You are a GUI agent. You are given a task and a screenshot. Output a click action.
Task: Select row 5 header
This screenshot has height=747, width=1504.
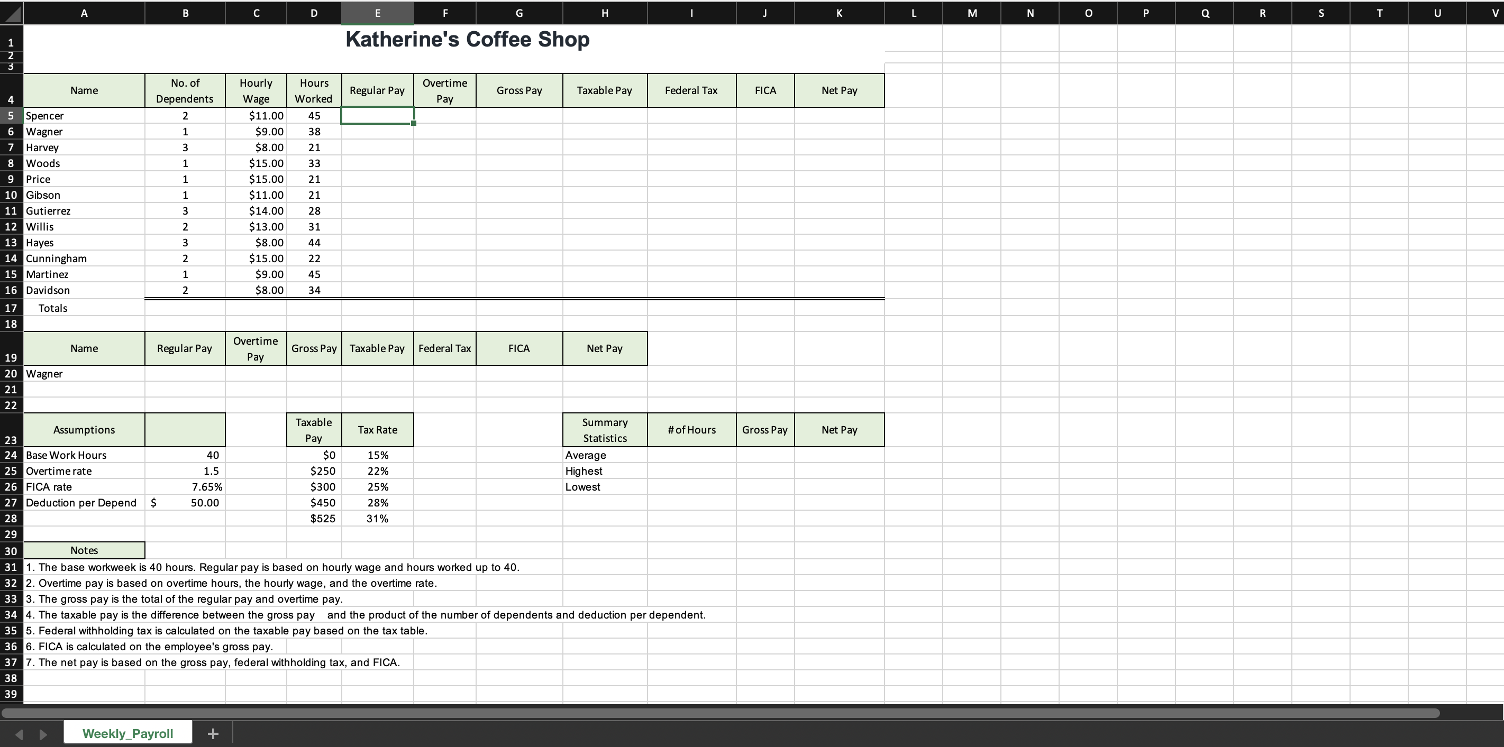[11, 116]
